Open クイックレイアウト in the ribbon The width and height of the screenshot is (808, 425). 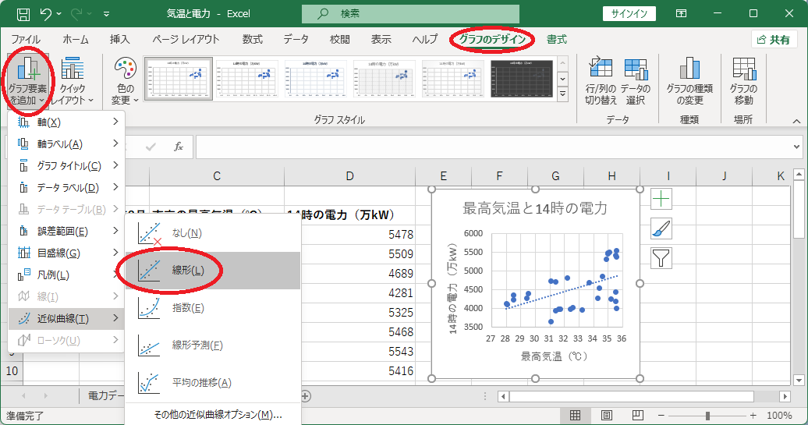[73, 81]
